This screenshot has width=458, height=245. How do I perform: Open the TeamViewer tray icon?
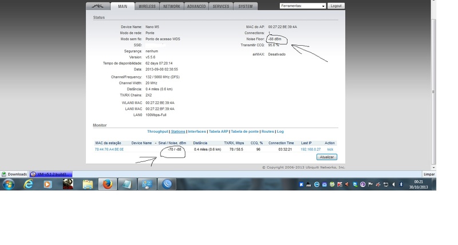[317, 184]
